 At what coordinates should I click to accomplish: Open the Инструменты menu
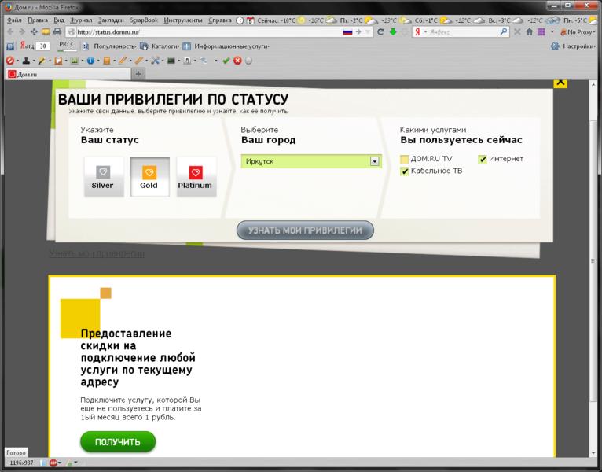[183, 20]
